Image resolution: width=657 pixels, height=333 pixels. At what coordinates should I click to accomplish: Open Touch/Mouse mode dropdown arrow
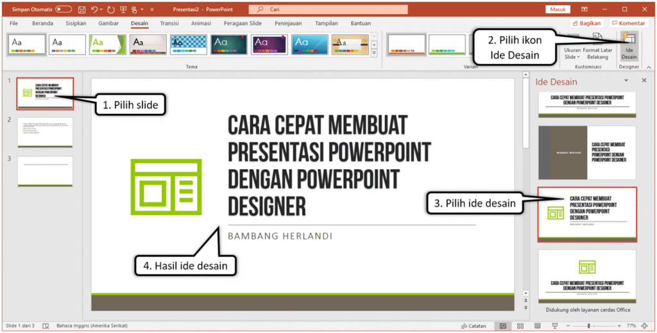point(142,9)
